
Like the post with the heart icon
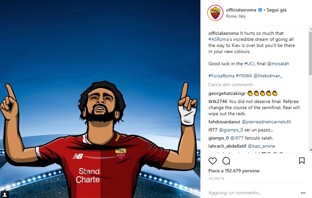point(213,161)
